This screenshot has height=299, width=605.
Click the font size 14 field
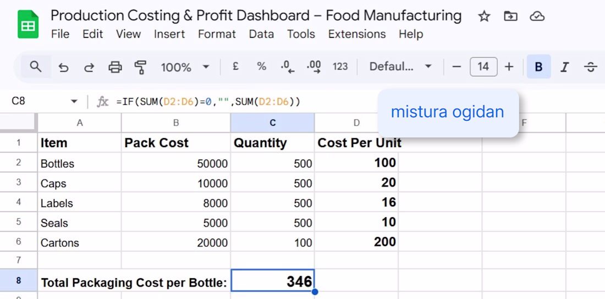[483, 67]
